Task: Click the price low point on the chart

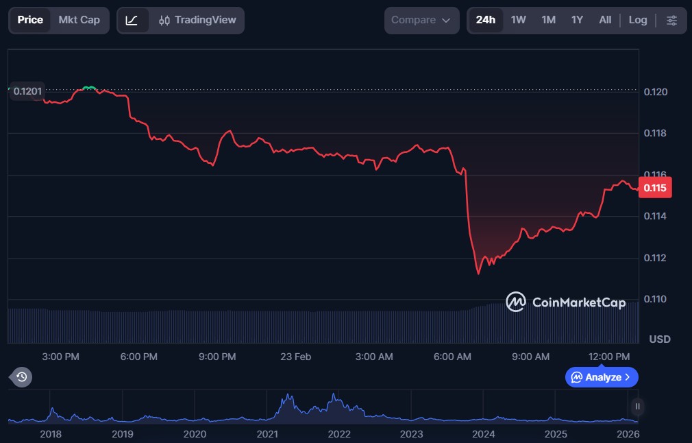Action: click(x=478, y=273)
